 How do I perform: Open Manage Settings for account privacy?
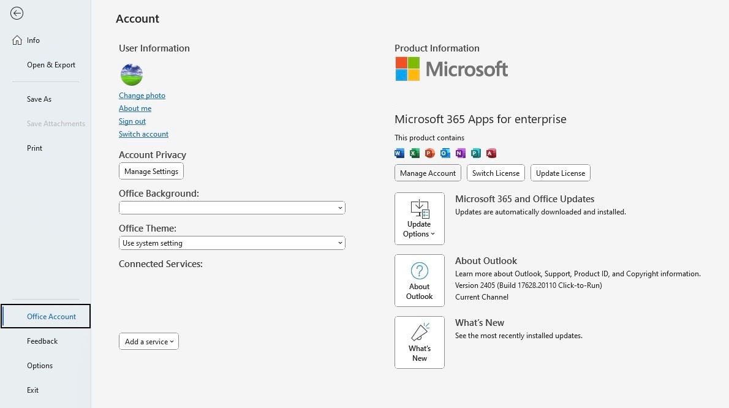151,172
